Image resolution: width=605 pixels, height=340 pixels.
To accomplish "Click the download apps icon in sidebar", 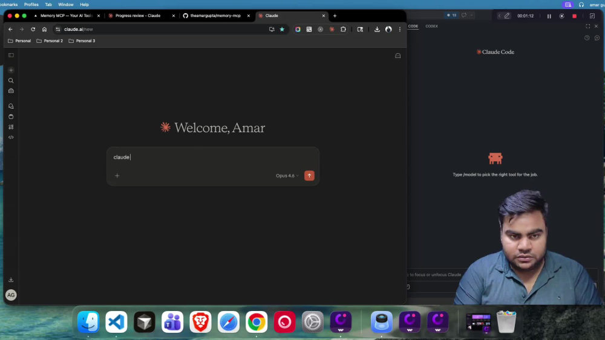I will pos(11,280).
